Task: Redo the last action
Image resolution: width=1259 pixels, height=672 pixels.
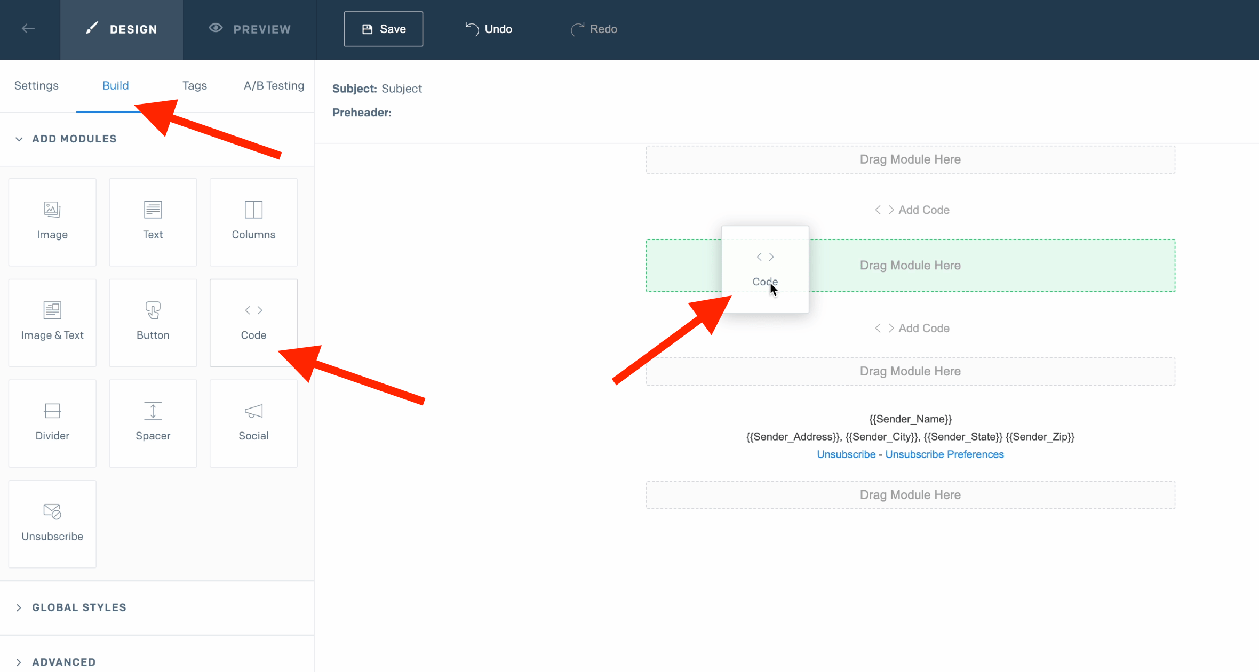Action: click(x=594, y=29)
